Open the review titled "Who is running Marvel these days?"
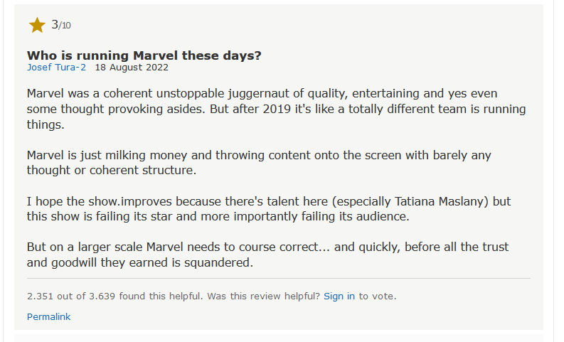Screen dimensions: 564x342 point(144,55)
